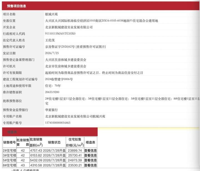Click the 批准销售面积 column header
The image size is (200, 171).
pos(36,142)
